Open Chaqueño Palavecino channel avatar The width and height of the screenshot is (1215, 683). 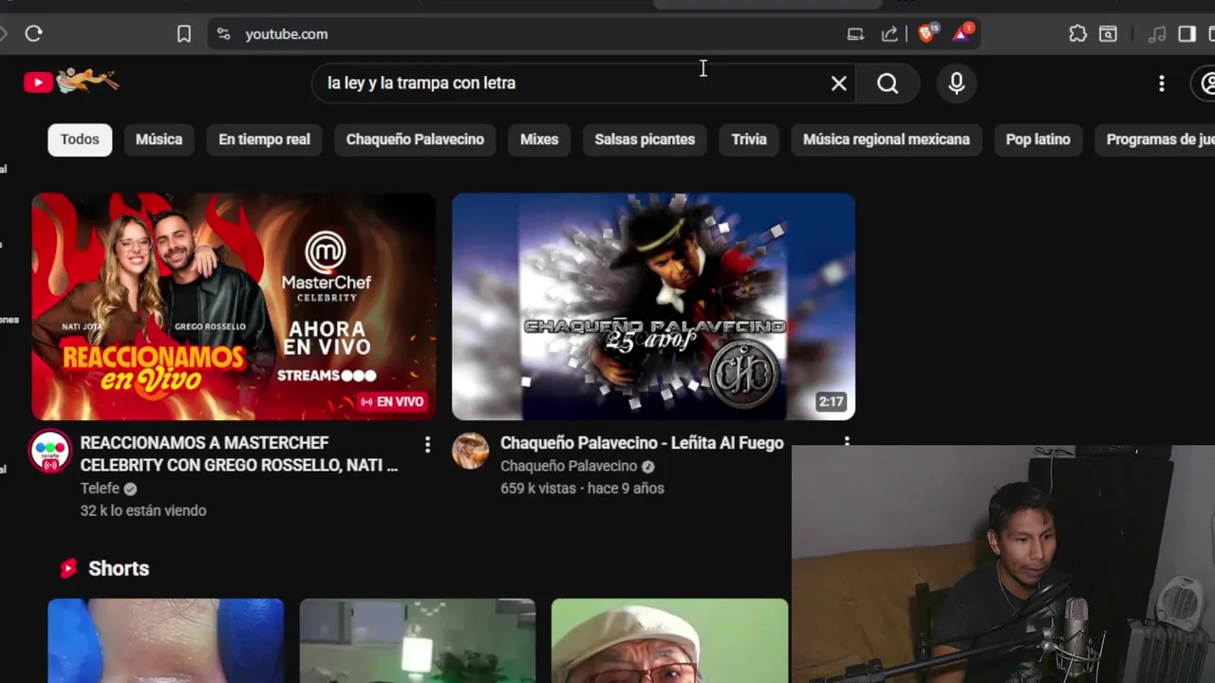point(470,451)
